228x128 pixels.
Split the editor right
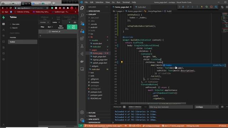227,7
